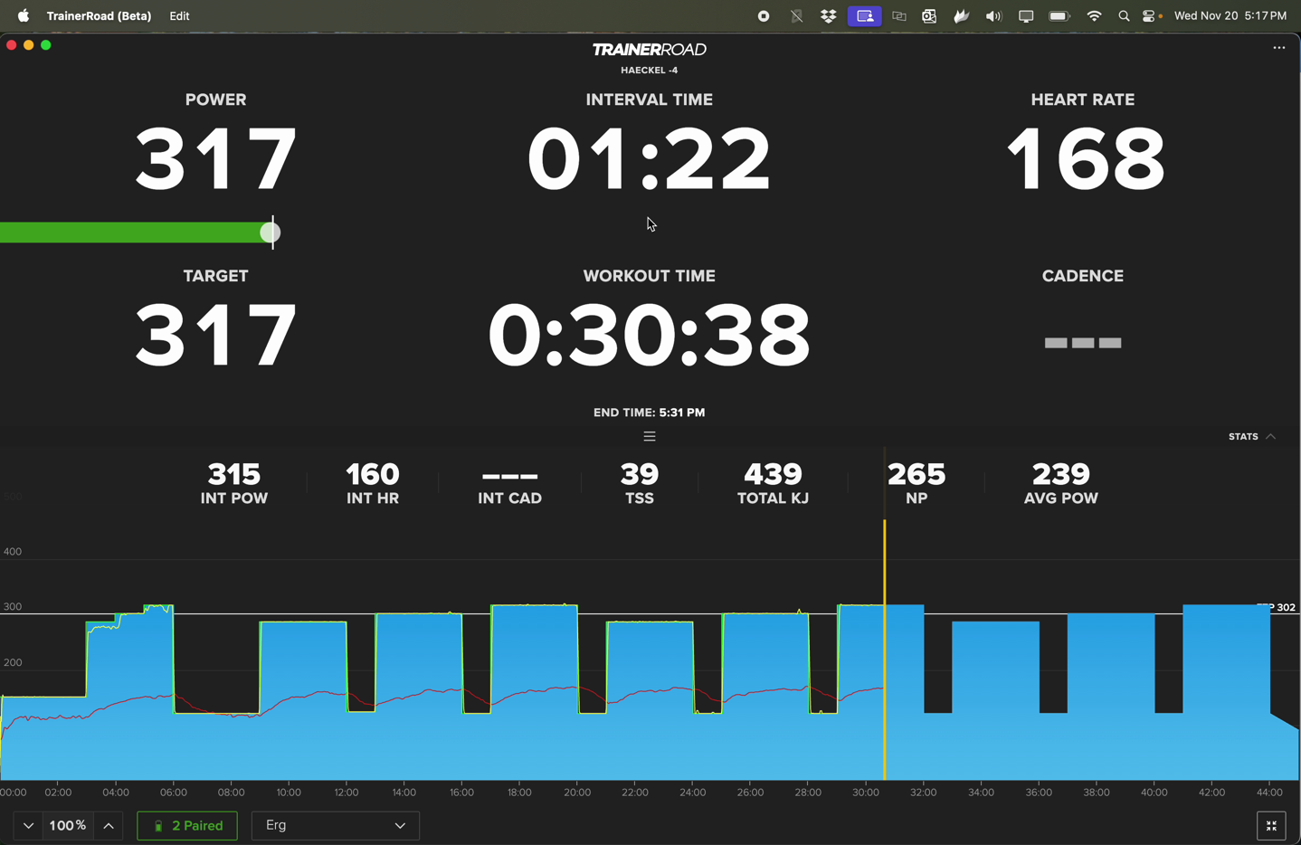Image resolution: width=1301 pixels, height=845 pixels.
Task: Open the Apple menu
Action: [x=24, y=15]
